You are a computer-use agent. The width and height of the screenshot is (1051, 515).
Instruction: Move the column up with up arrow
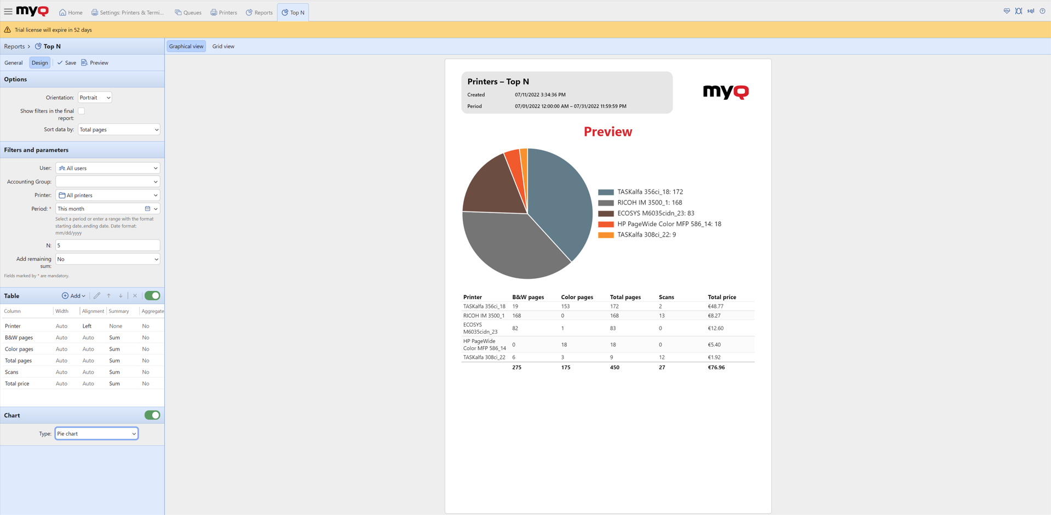pos(109,296)
